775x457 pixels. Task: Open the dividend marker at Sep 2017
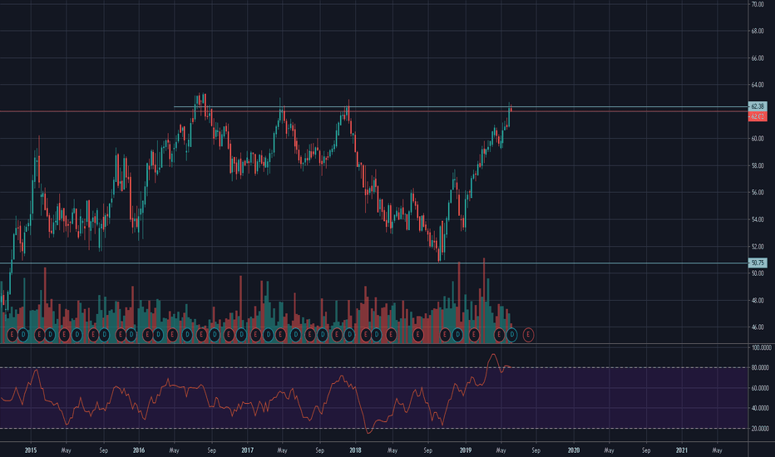[x=323, y=335]
